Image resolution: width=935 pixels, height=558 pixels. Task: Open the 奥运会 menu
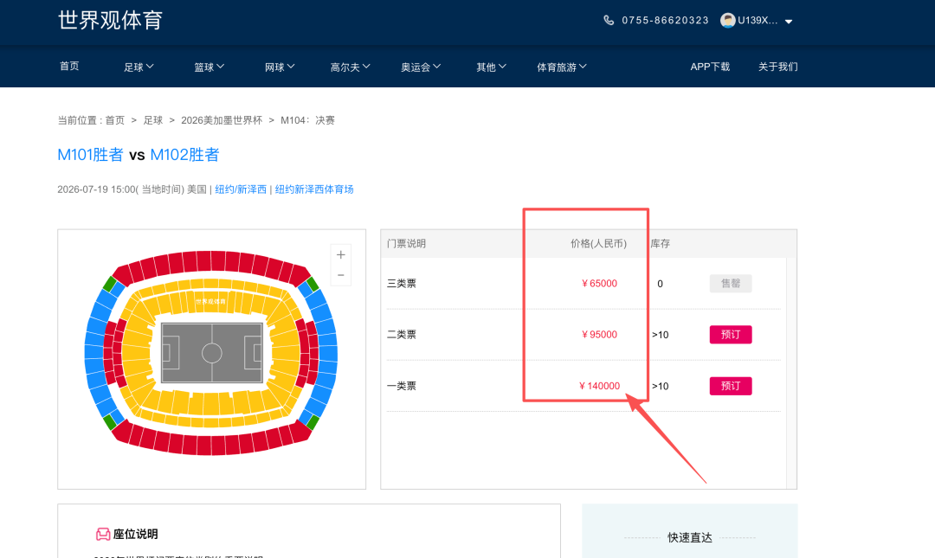421,67
